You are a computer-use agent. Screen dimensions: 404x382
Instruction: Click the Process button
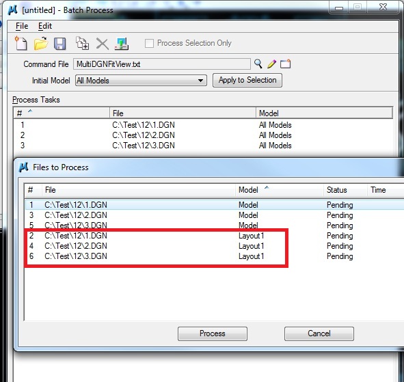coord(213,333)
